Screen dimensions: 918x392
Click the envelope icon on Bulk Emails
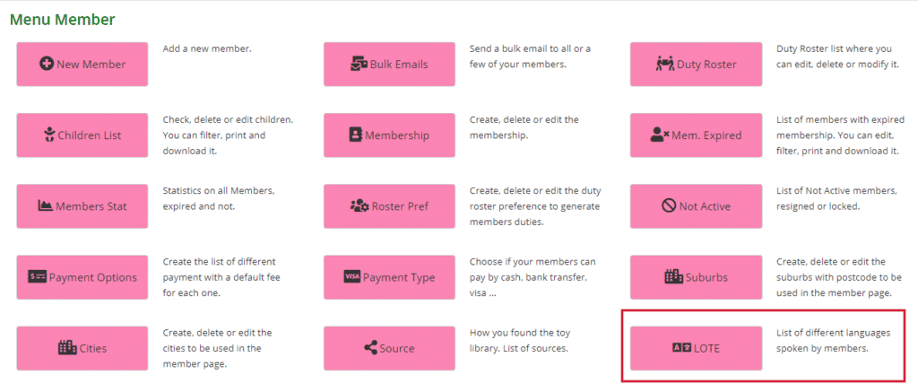pos(359,64)
